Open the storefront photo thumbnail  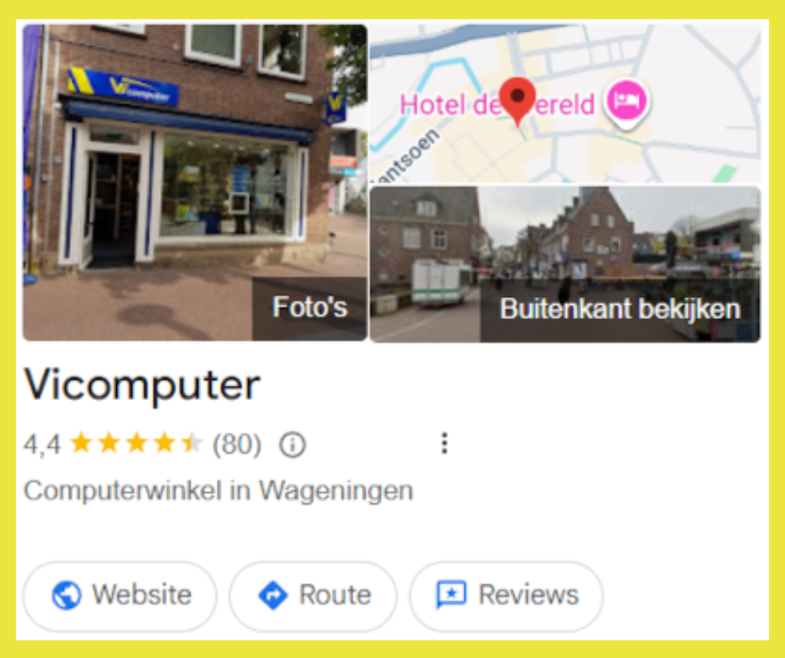point(195,183)
